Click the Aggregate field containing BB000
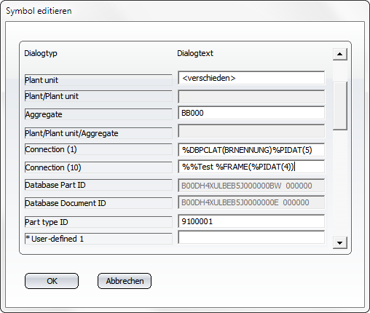This screenshot has width=370, height=313. click(x=251, y=113)
